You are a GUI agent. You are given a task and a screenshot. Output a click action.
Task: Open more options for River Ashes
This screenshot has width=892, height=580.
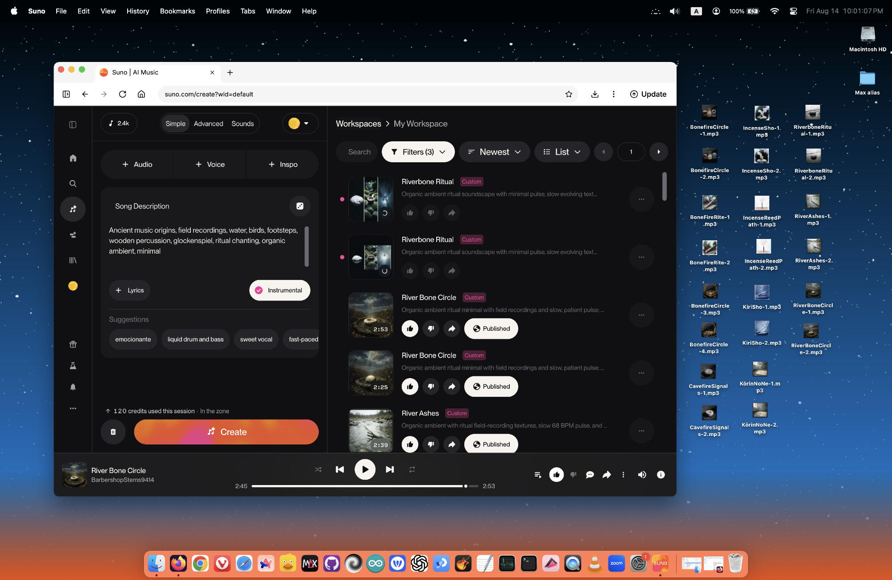click(x=641, y=431)
